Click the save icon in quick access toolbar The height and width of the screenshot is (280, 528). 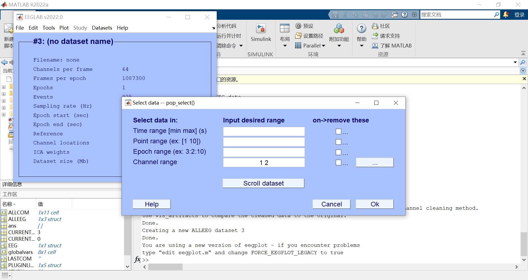335,15
